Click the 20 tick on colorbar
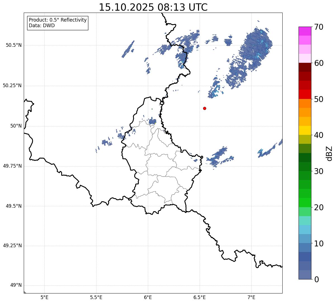336x303 pixels. pyautogui.click(x=318, y=207)
